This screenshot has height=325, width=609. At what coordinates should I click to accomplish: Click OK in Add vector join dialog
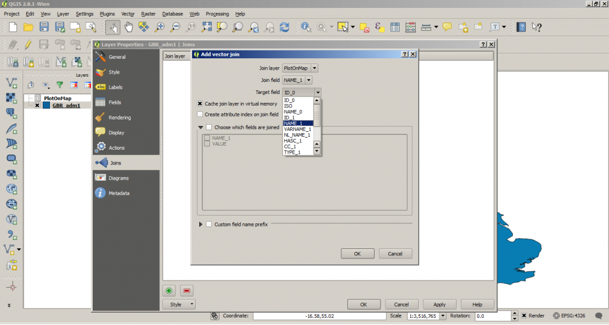click(357, 254)
